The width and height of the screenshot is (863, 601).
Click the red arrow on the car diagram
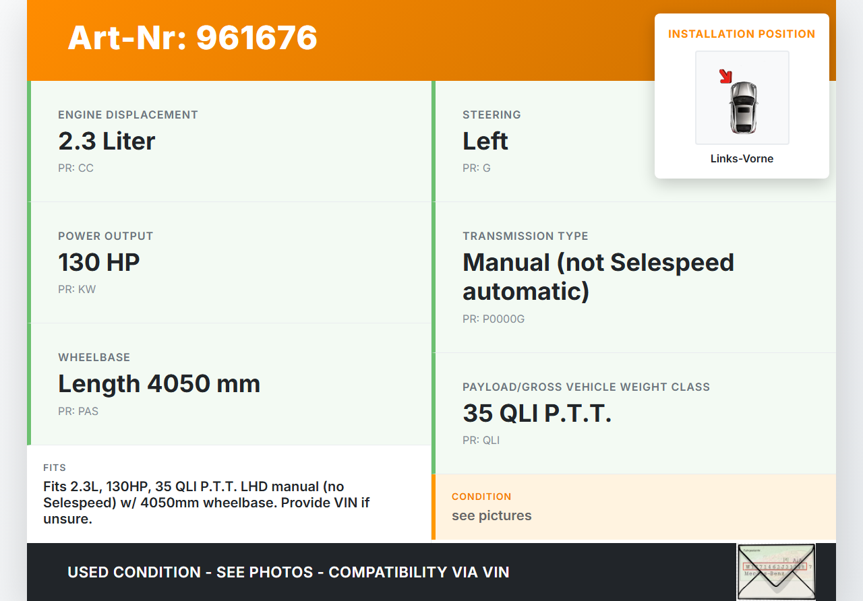tap(725, 76)
